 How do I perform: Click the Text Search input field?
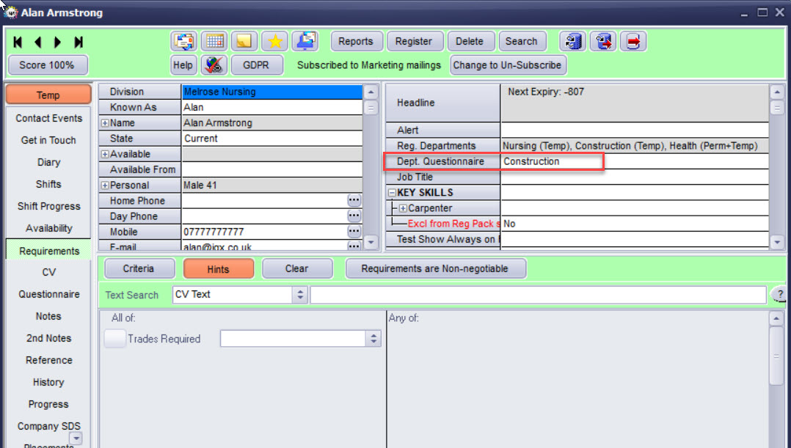click(x=539, y=295)
